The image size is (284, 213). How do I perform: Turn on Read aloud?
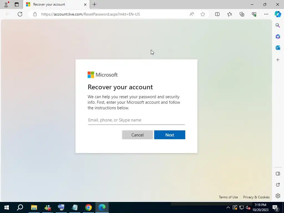pos(192,14)
